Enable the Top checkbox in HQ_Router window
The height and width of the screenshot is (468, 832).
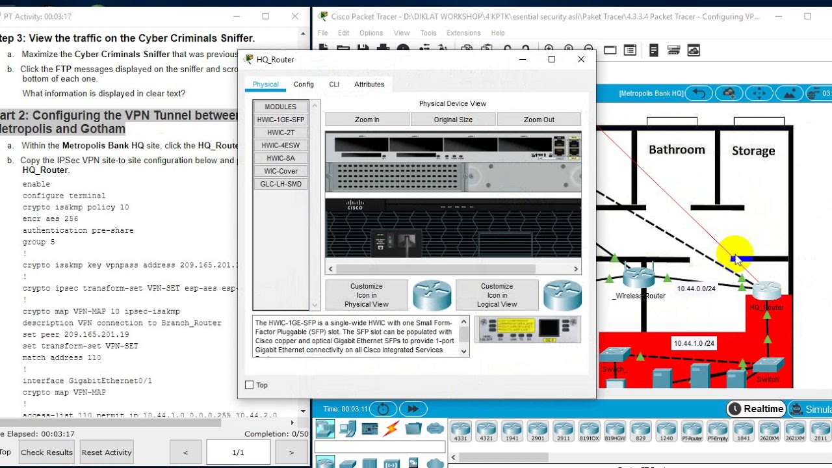coord(249,385)
